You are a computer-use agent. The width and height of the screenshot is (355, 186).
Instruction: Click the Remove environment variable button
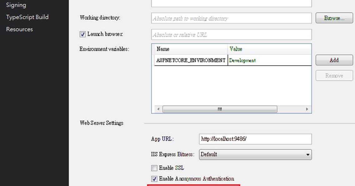[334, 75]
